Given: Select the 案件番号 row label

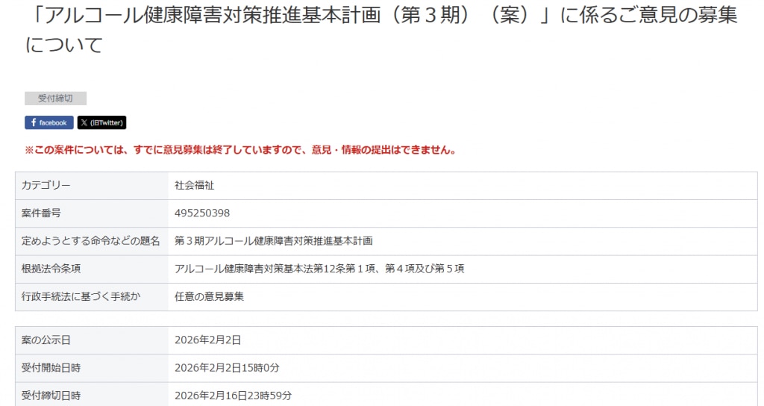Looking at the screenshot, I should point(41,213).
